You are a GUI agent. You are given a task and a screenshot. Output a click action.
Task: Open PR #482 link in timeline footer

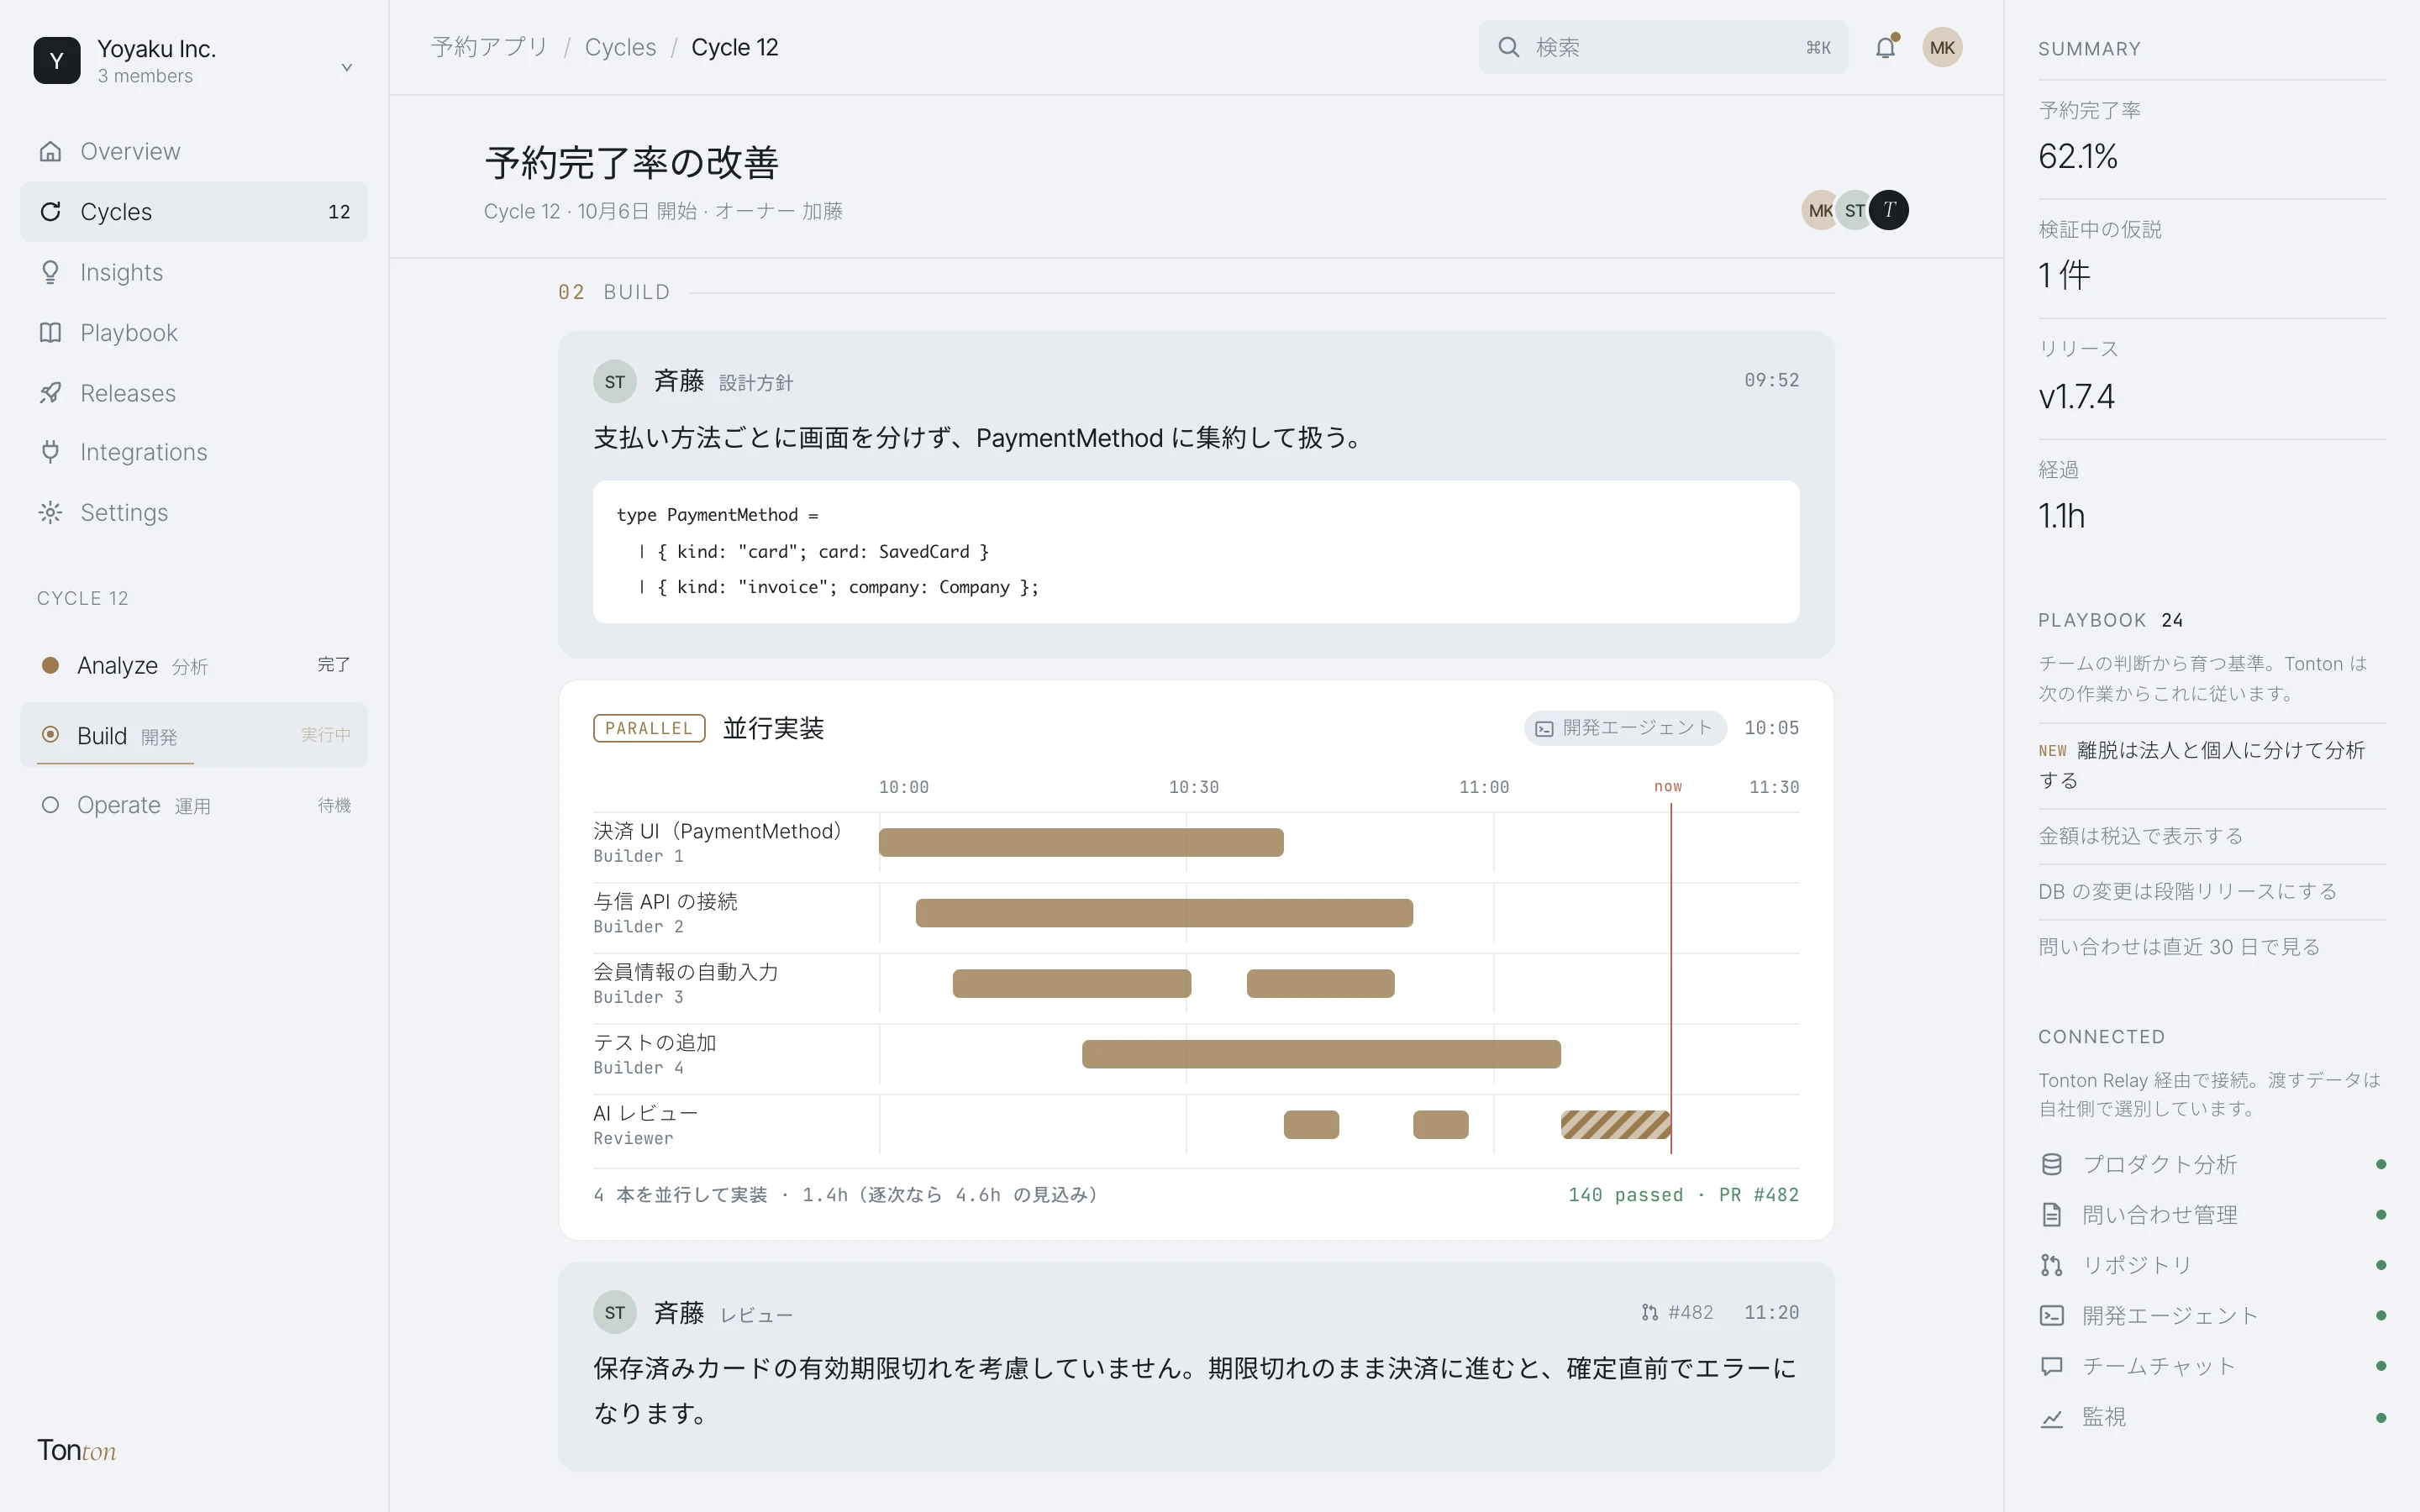pos(1758,1195)
